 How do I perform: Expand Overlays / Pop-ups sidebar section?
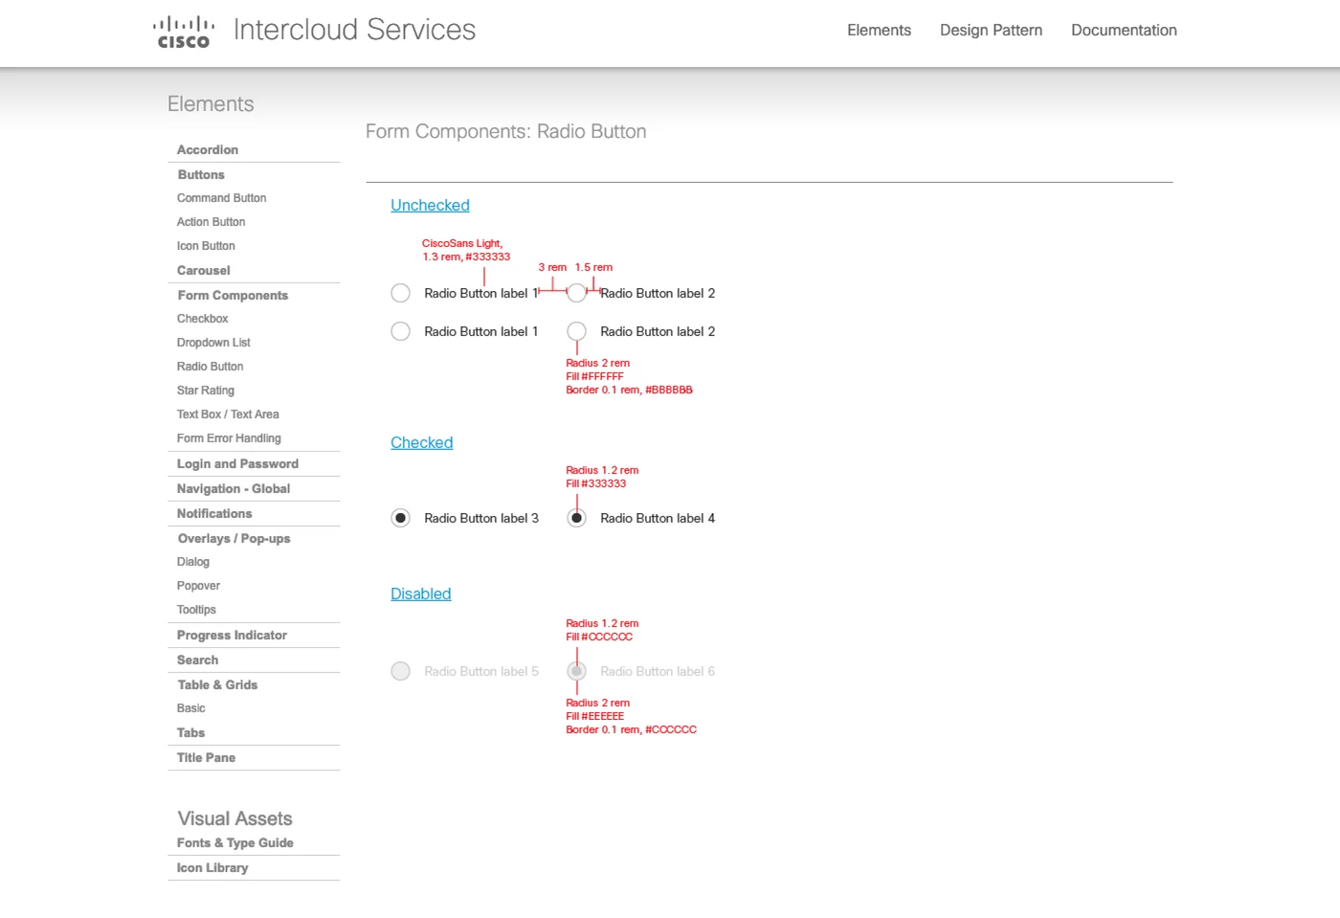tap(234, 538)
